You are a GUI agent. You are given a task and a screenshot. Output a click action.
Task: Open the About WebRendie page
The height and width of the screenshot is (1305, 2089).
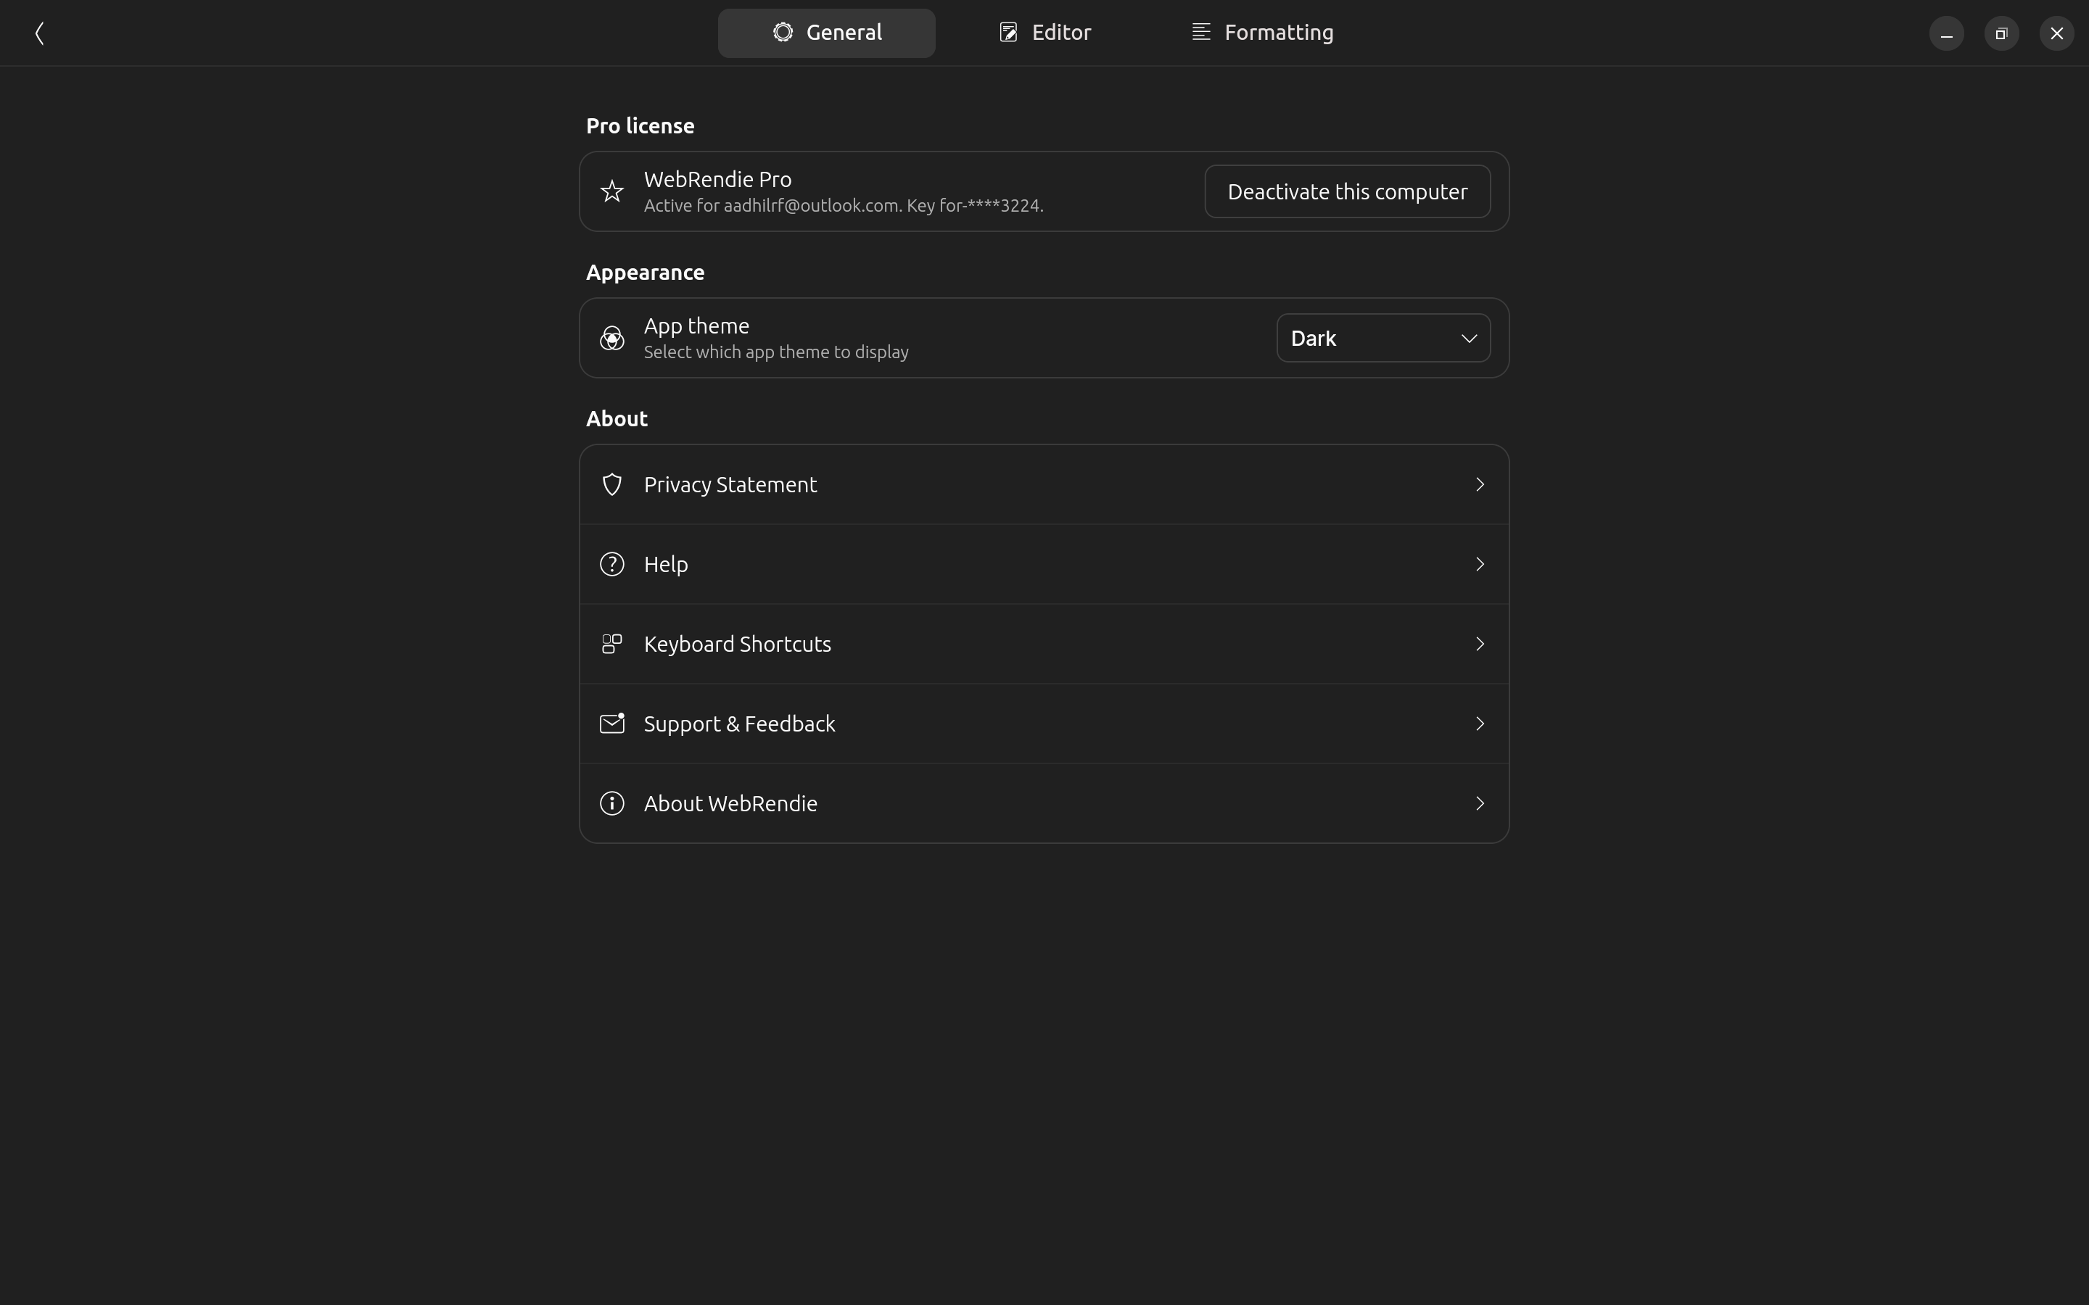point(1044,803)
